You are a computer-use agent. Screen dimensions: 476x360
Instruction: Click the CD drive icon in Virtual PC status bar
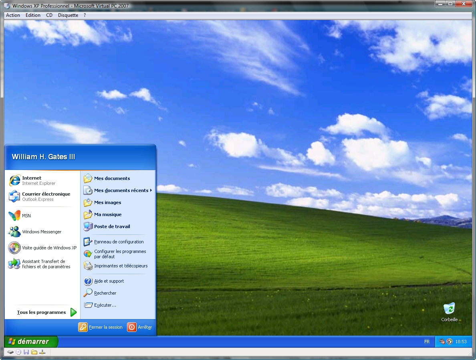(18, 352)
